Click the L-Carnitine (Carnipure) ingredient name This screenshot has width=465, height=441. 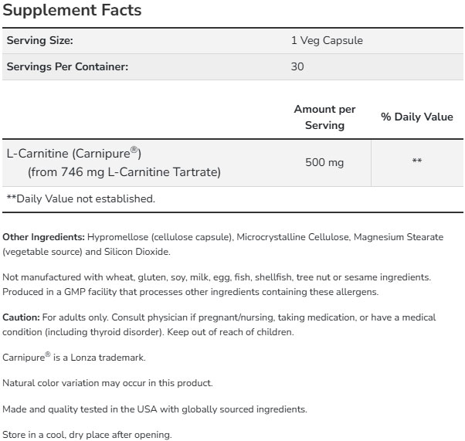pyautogui.click(x=74, y=153)
